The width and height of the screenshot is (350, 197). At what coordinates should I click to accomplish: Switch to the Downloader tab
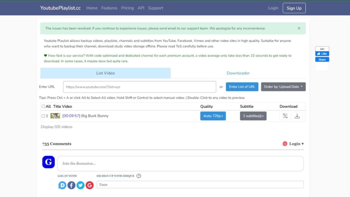pyautogui.click(x=238, y=73)
